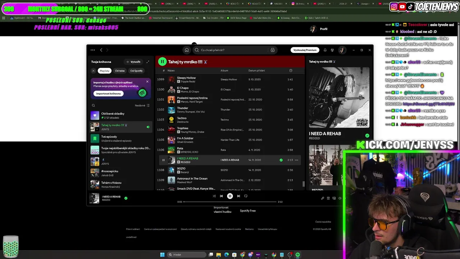Open the Právní sdělení footer link
Viewport: 460px width, 259px height.
[x=133, y=229]
